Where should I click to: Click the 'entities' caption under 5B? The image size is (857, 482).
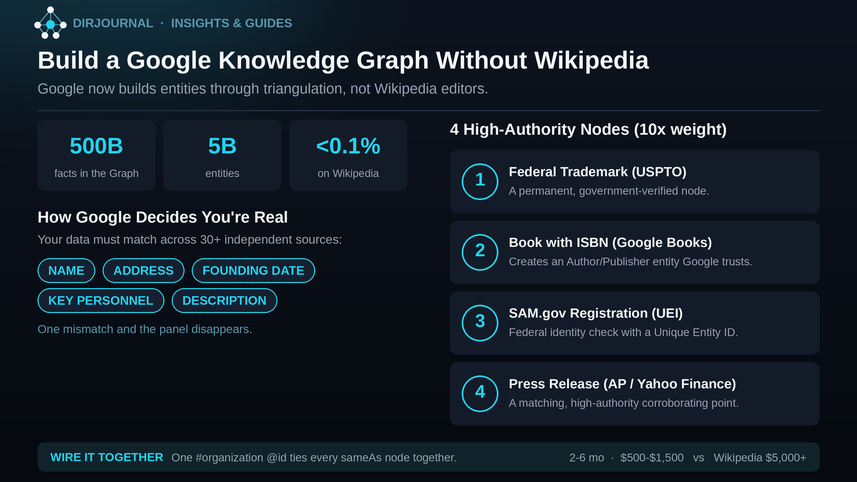[x=222, y=173]
